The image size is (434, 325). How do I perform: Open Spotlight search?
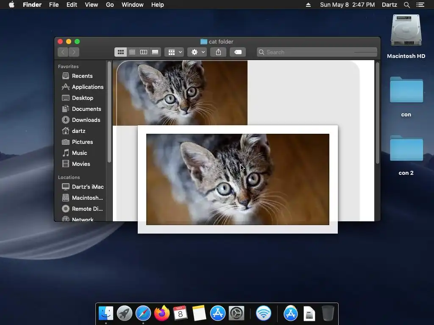[x=407, y=5]
